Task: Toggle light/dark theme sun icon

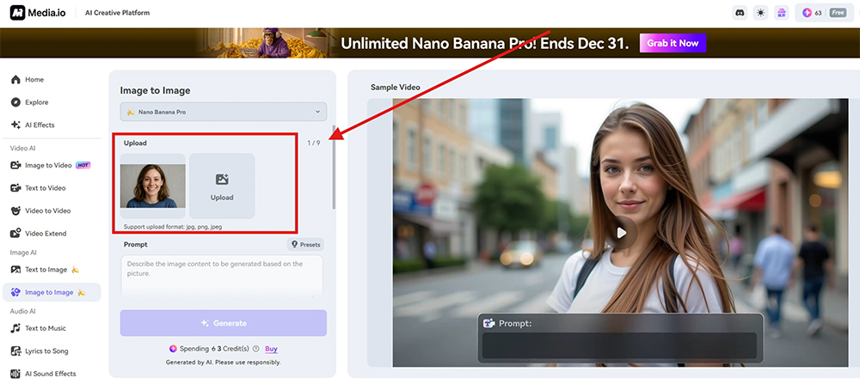Action: (760, 13)
